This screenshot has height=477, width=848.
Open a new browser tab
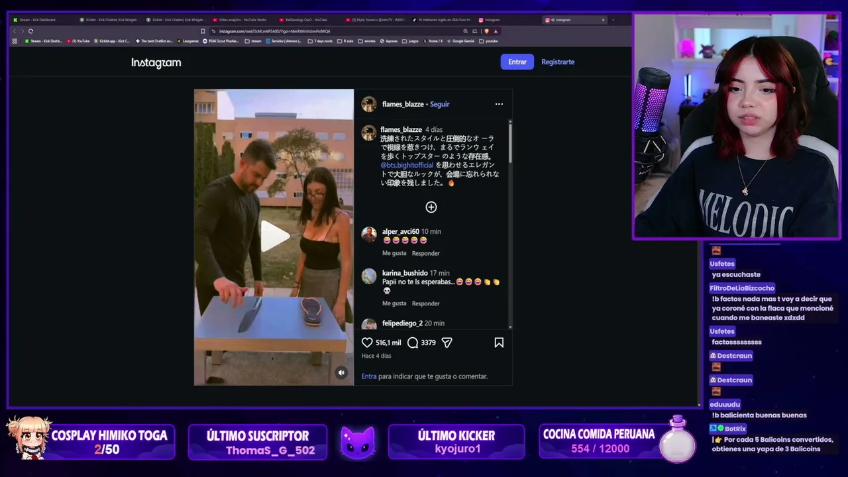(x=613, y=20)
